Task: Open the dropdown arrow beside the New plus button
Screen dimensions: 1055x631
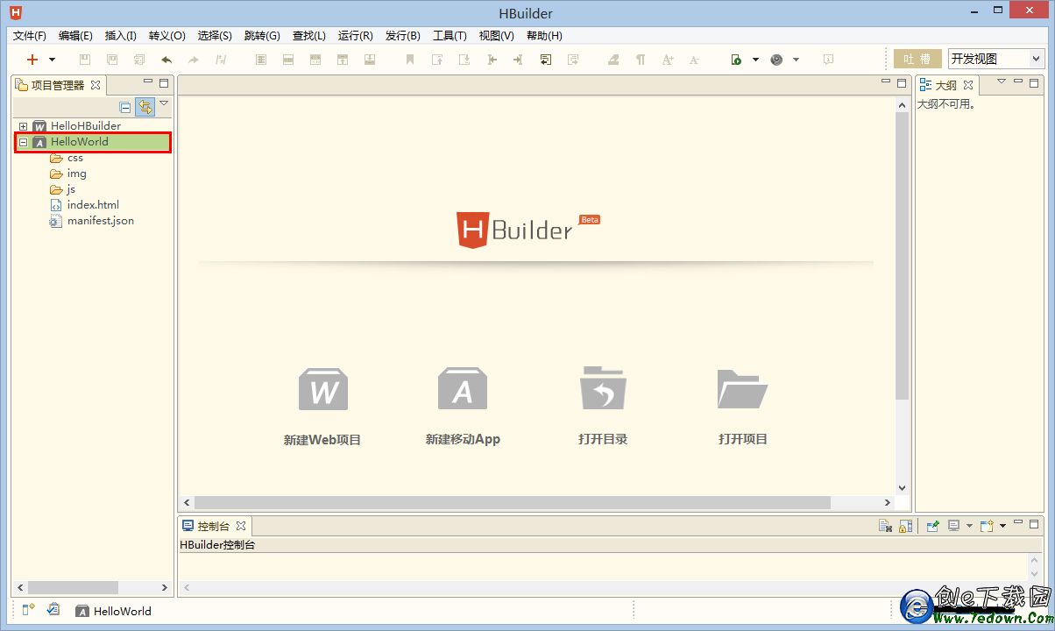Action: click(x=52, y=60)
